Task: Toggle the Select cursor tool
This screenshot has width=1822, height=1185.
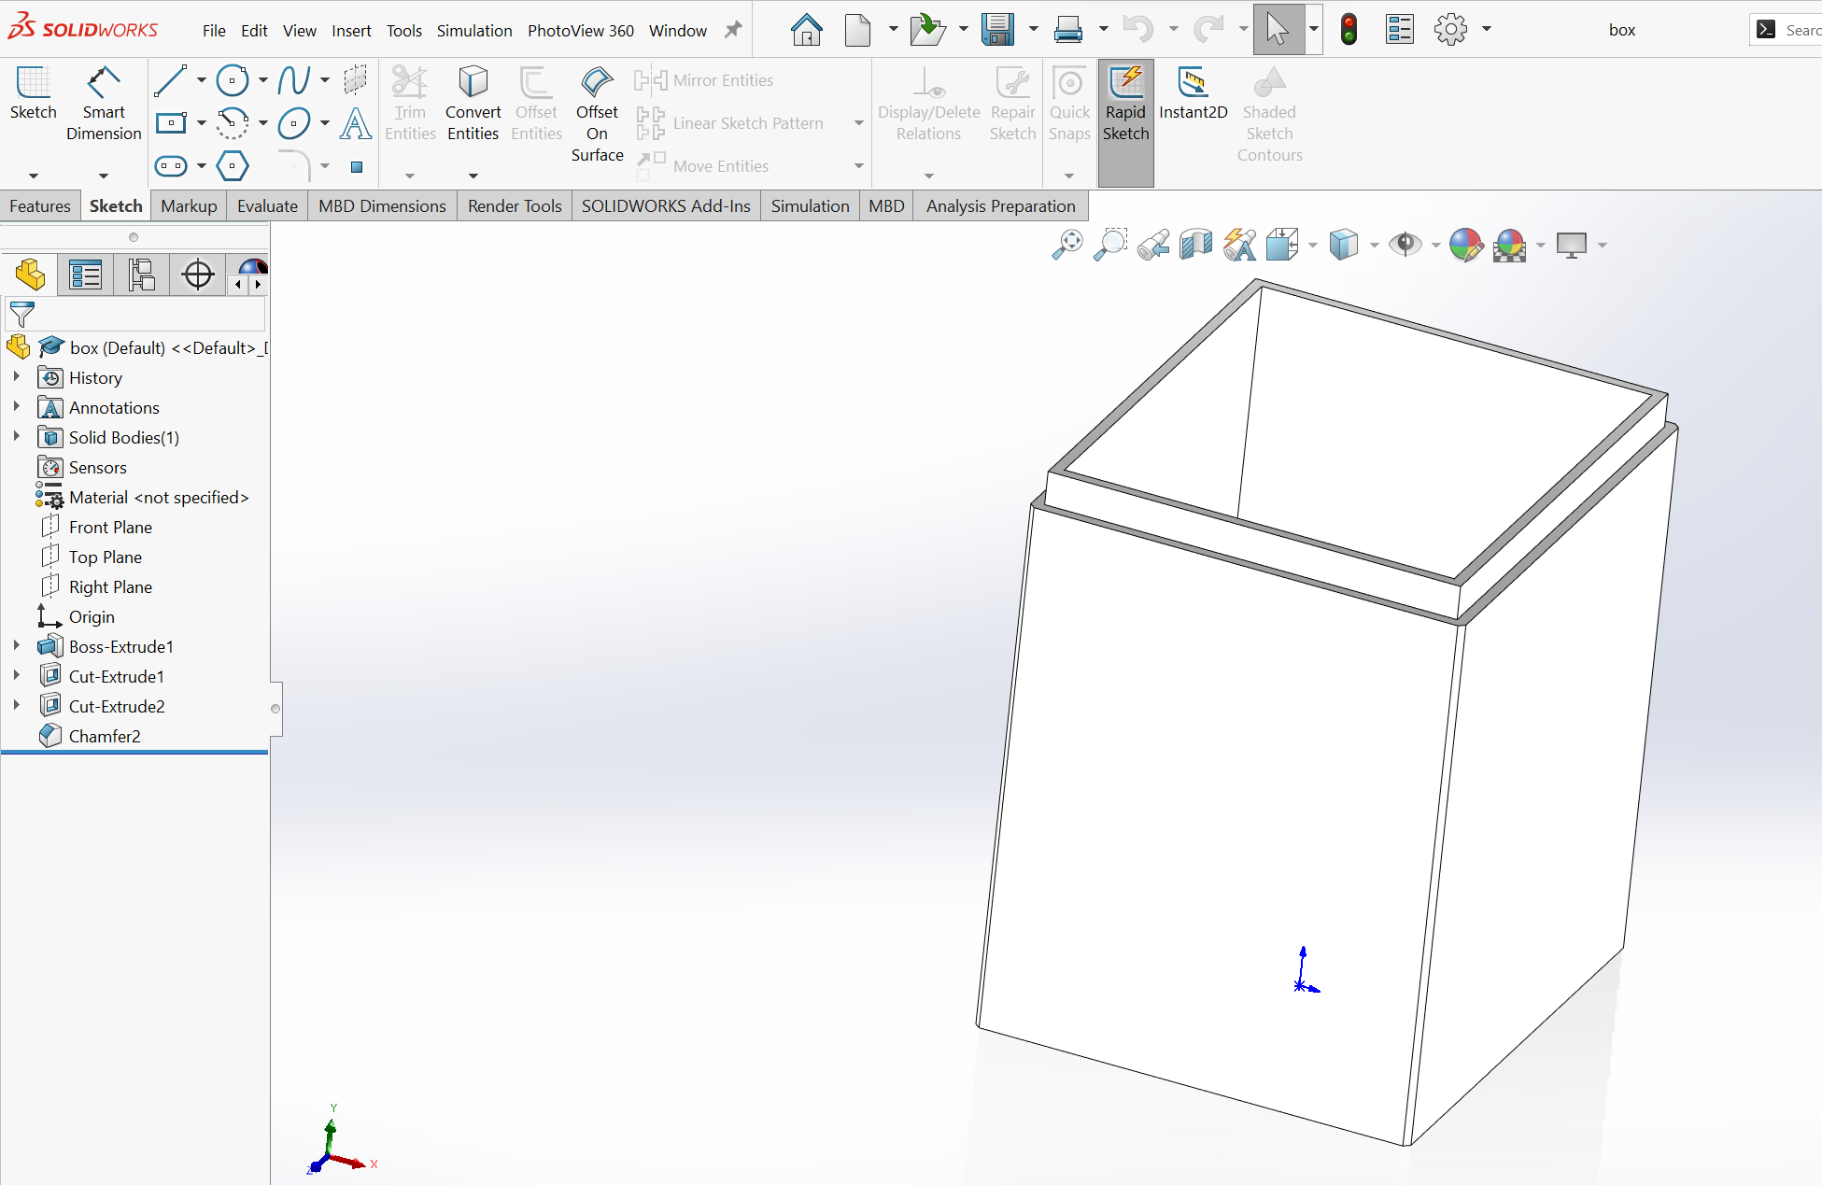Action: (x=1278, y=30)
